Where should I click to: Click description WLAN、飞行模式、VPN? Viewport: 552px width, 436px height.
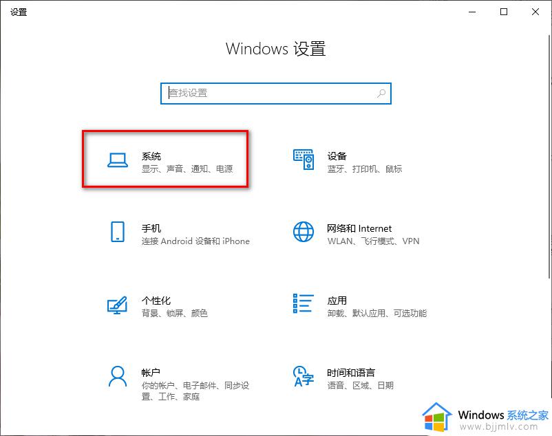[373, 241]
